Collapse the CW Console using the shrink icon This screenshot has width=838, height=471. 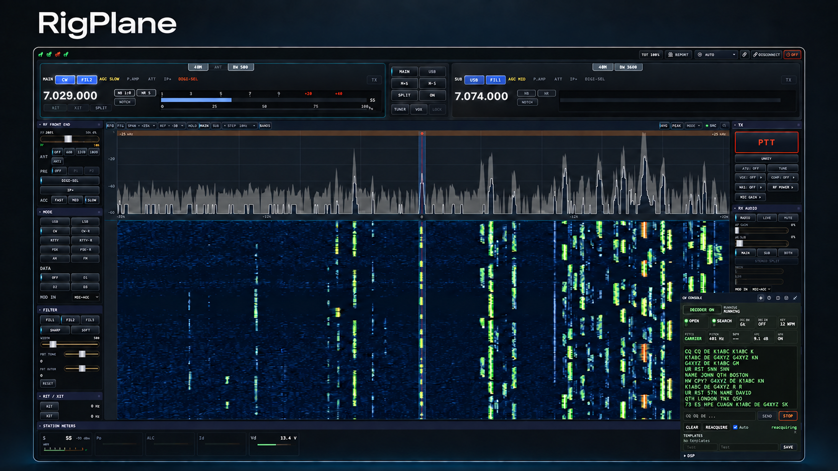[795, 298]
